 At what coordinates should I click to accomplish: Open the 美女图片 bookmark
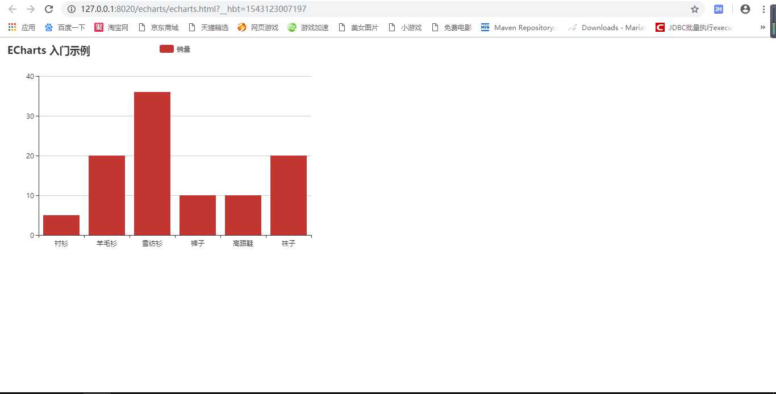pyautogui.click(x=358, y=27)
